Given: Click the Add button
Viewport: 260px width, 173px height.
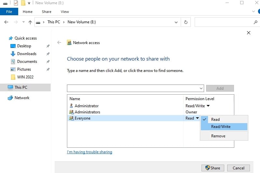Looking at the screenshot, I should coord(220,88).
